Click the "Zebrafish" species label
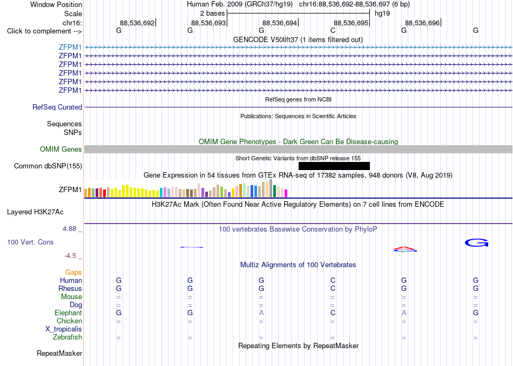The height and width of the screenshot is (366, 513). (x=67, y=337)
